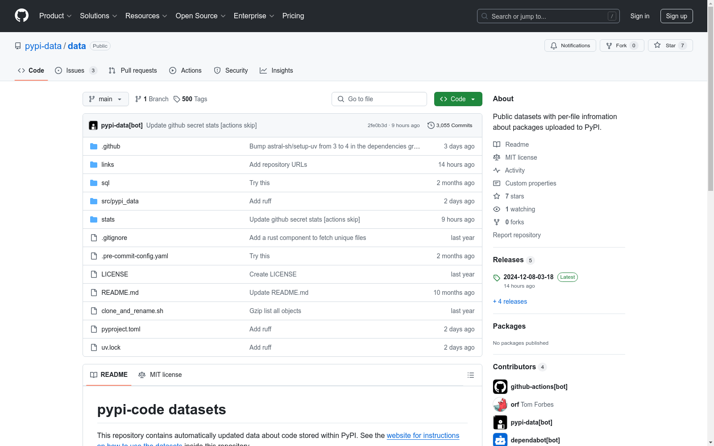714x446 pixels.
Task: Switch to the Code tab
Action: [31, 70]
